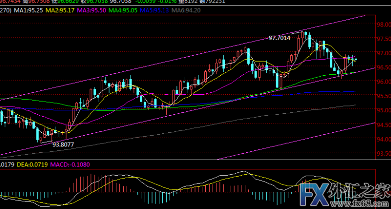Click the 96.00 price axis label

tap(383, 82)
